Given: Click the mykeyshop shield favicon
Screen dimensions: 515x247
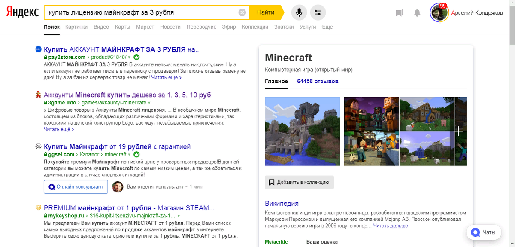Looking at the screenshot, I should [38, 208].
